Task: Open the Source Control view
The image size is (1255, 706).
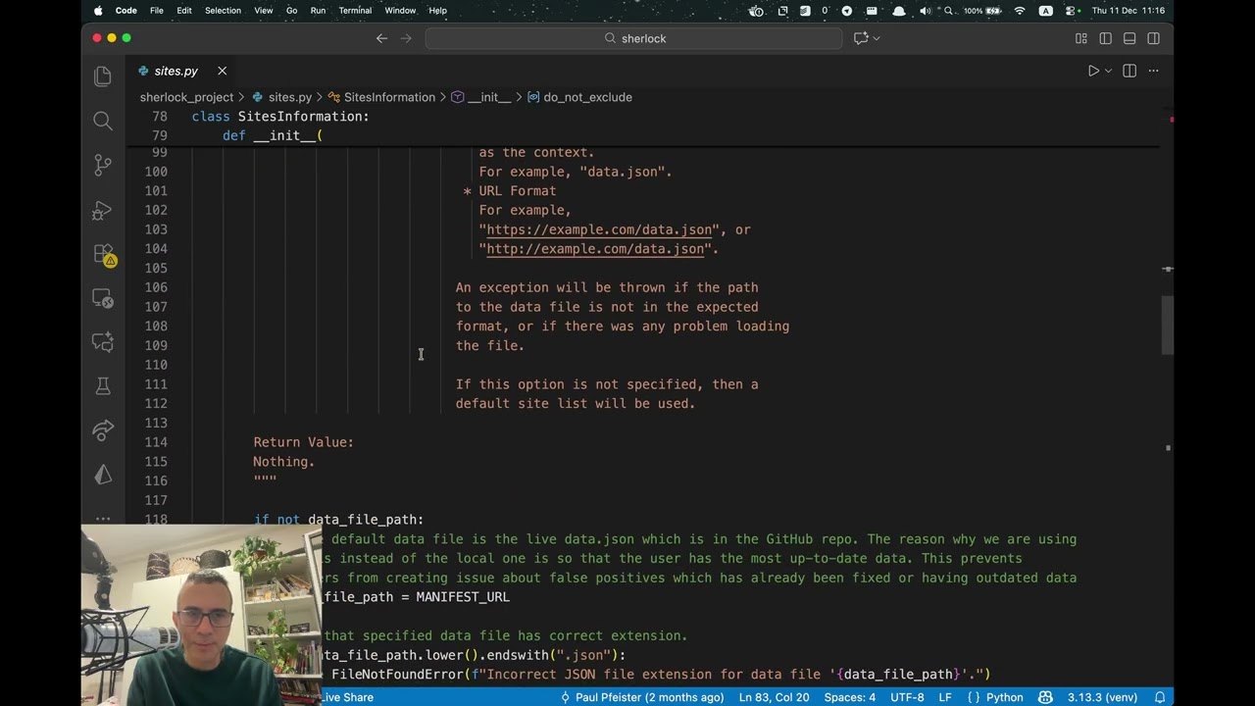Action: [x=103, y=165]
